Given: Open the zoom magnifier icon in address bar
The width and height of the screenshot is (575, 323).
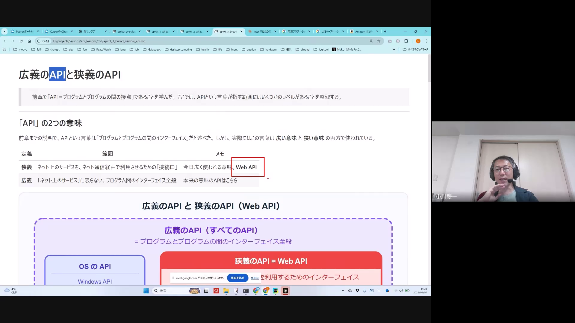Looking at the screenshot, I should tap(371, 41).
